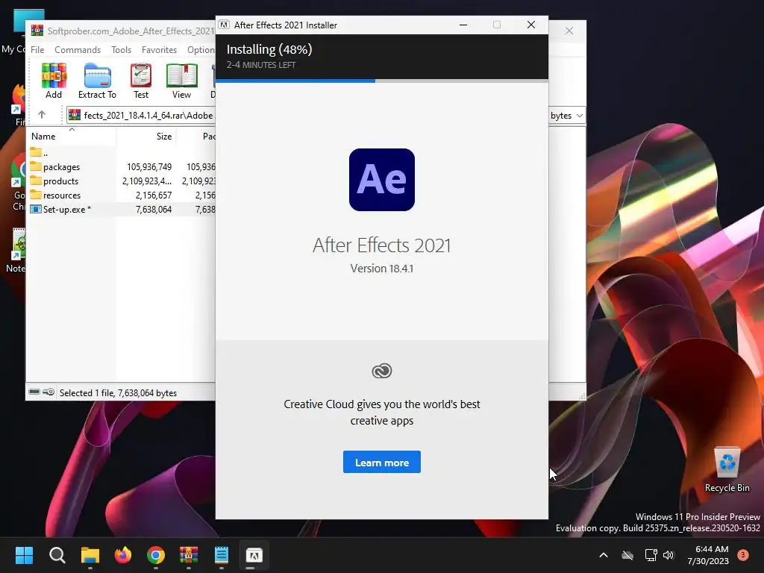Click the WinRAR icon in address bar
This screenshot has height=573, width=764.
click(75, 115)
